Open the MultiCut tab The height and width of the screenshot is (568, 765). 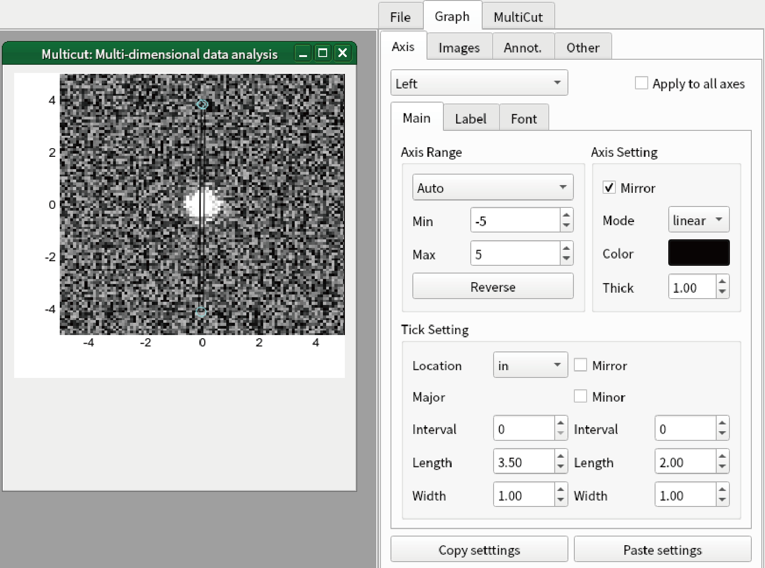point(518,17)
